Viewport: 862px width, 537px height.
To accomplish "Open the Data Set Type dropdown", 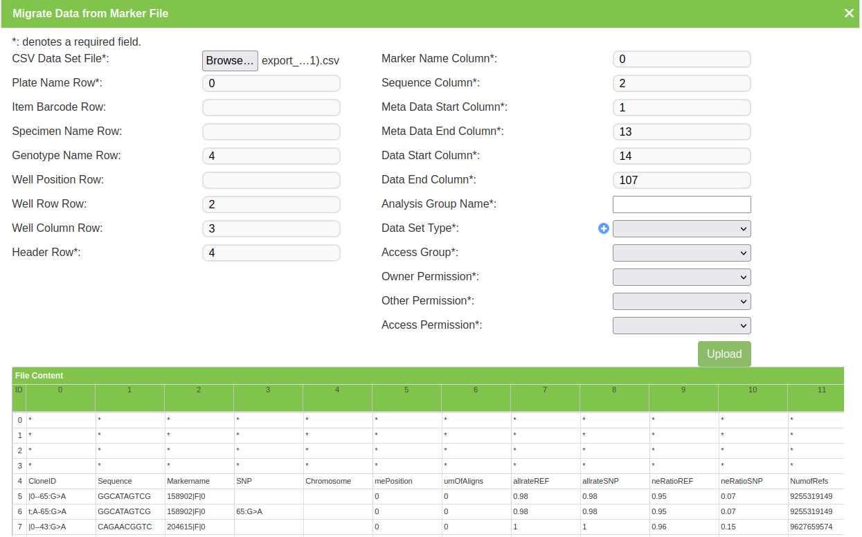I will pos(681,228).
